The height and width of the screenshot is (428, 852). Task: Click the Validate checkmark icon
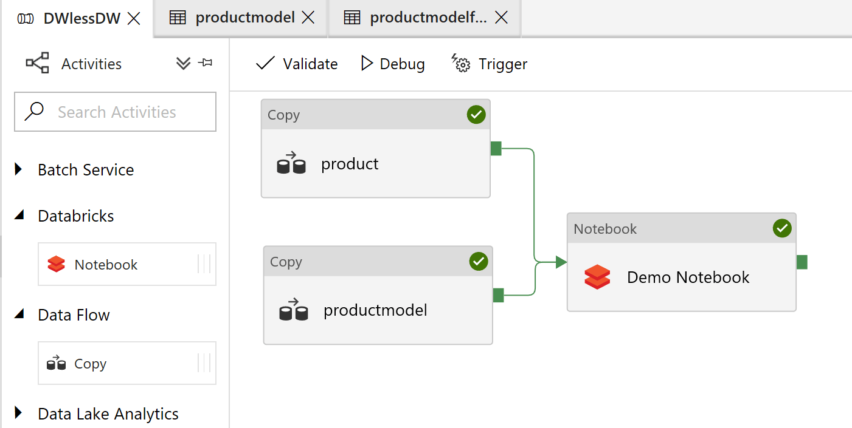pyautogui.click(x=265, y=63)
